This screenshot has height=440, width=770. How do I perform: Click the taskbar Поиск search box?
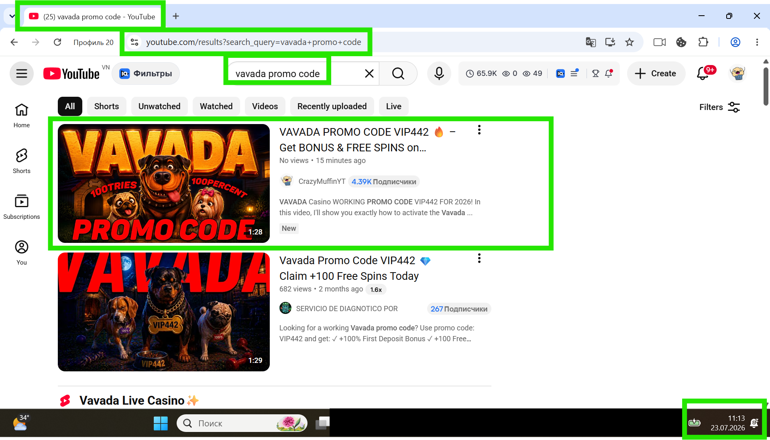pyautogui.click(x=242, y=423)
